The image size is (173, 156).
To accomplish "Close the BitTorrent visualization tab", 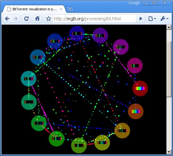I will click(61, 9).
